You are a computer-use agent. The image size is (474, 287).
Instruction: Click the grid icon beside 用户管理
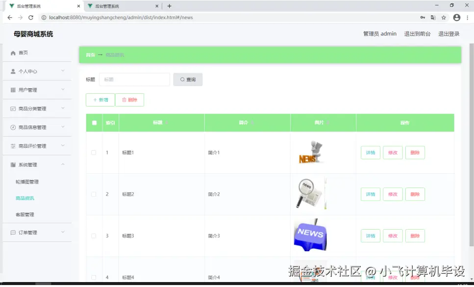point(12,90)
